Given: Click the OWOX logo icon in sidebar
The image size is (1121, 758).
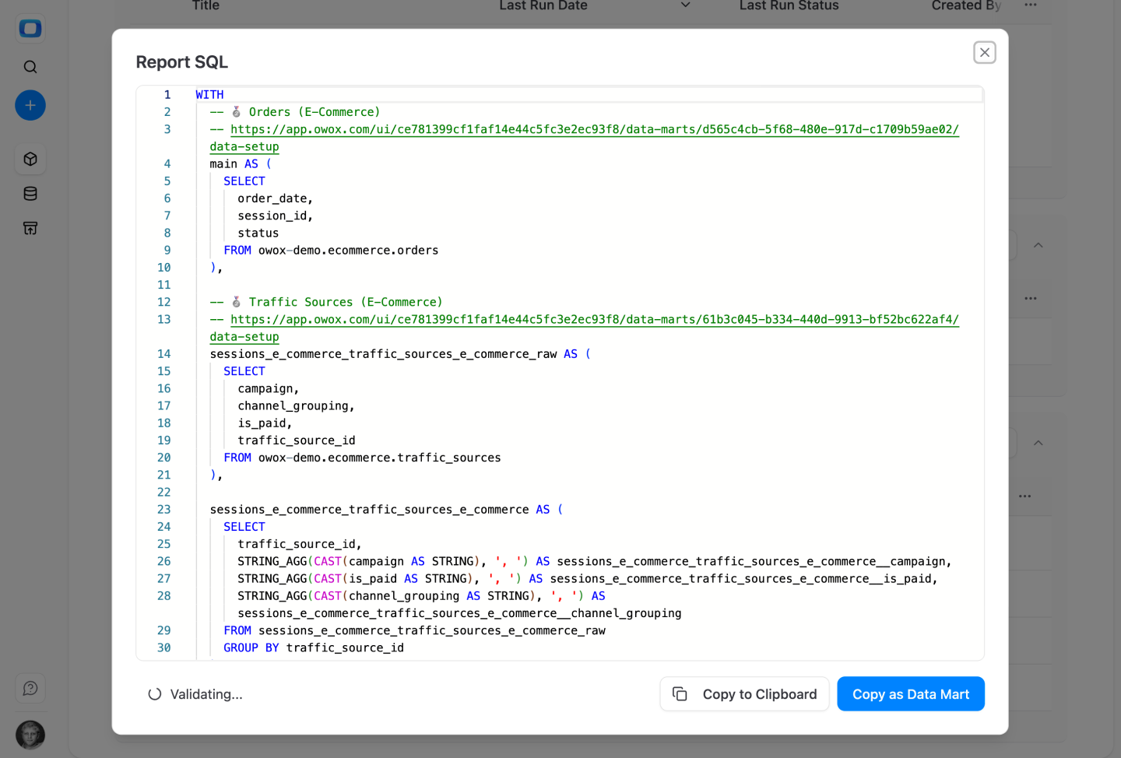Looking at the screenshot, I should pos(30,29).
